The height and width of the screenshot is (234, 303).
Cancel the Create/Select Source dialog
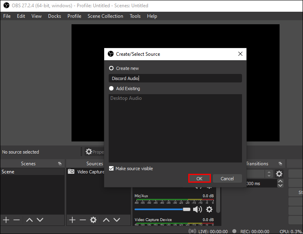(227, 179)
